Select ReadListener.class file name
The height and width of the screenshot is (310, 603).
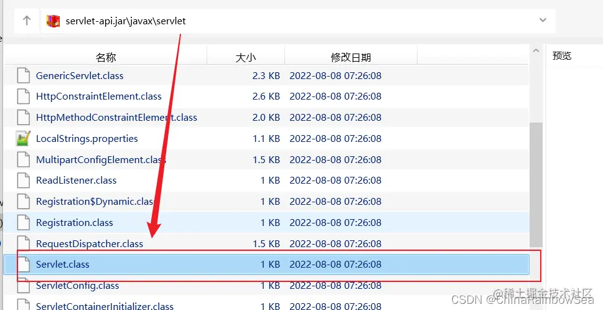[x=76, y=181]
